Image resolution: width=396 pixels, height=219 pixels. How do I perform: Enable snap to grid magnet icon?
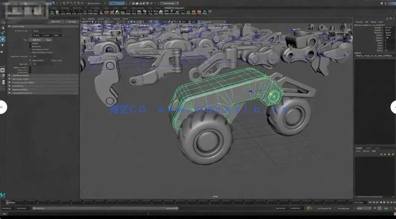pyautogui.click(x=64, y=3)
